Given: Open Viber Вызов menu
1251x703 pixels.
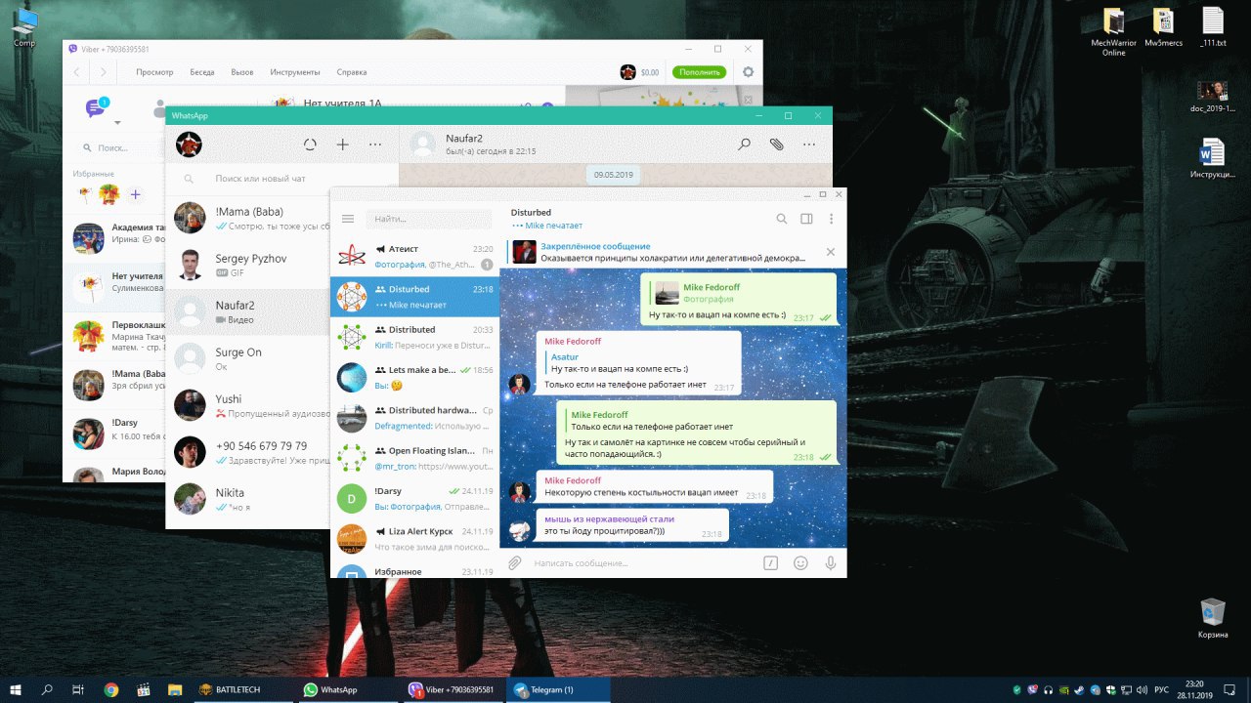Looking at the screenshot, I should click(242, 72).
